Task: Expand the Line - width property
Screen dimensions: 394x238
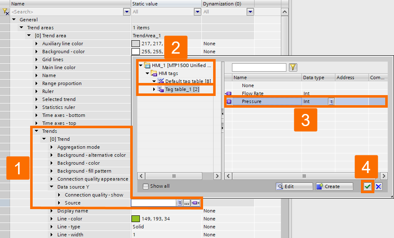Action: pos(52,235)
